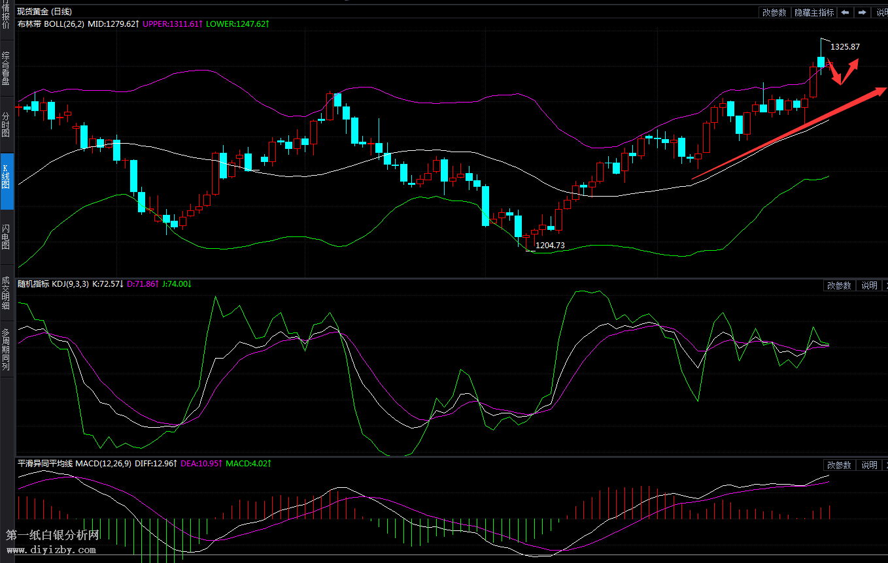Image resolution: width=888 pixels, height=563 pixels.
Task: Click the MID:1279.62 value
Action: [114, 24]
